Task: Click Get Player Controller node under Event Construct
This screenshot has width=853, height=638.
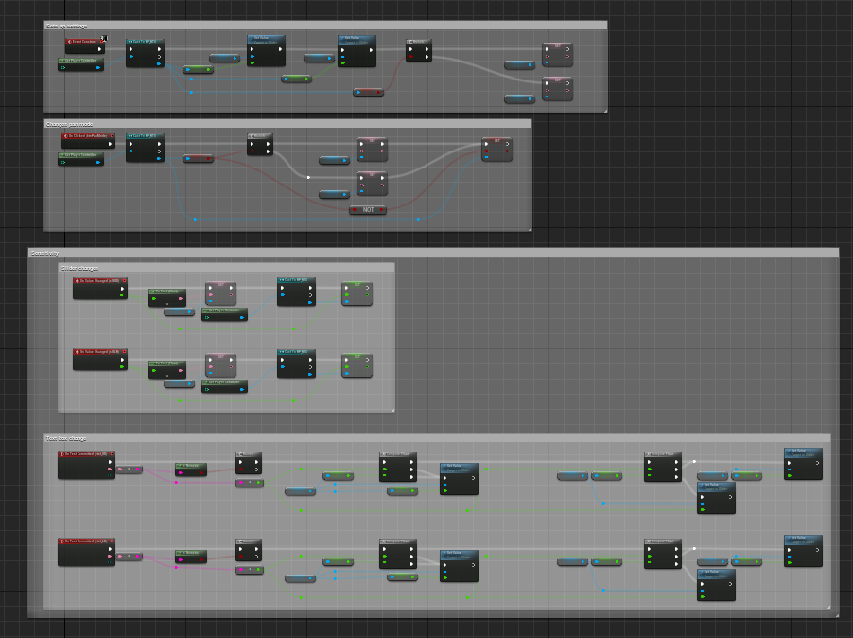Action: pyautogui.click(x=80, y=60)
